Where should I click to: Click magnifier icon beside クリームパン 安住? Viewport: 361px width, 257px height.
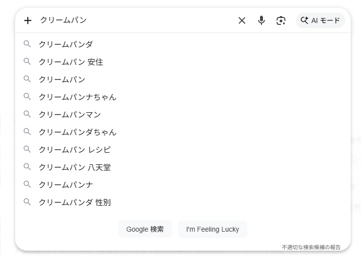tap(27, 62)
